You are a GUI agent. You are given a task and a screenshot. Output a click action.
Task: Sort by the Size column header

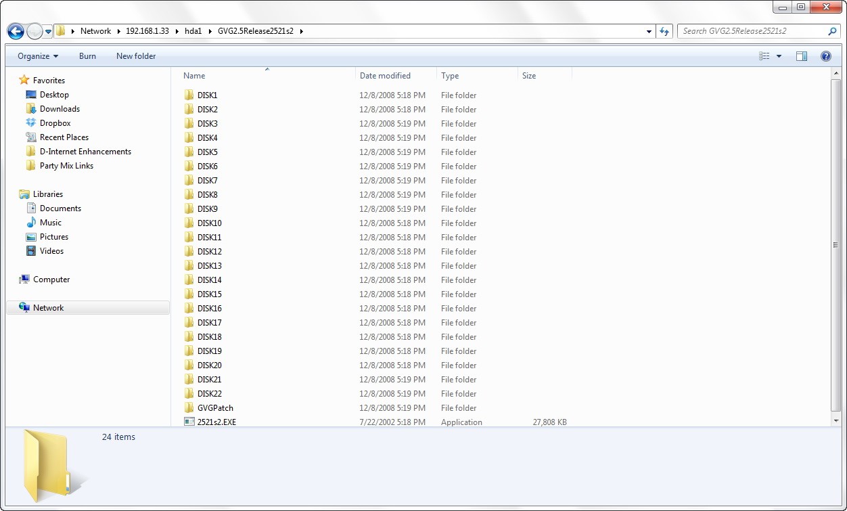(529, 76)
